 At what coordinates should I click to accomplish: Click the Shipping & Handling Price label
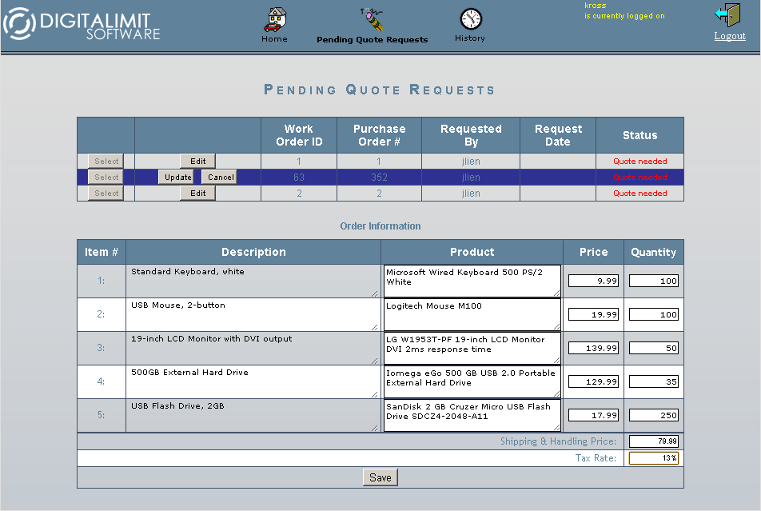coord(558,441)
